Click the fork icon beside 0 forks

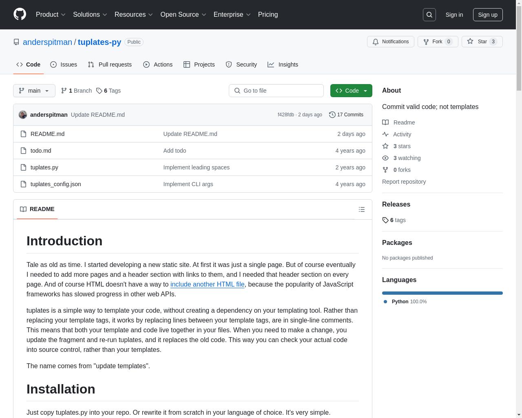pos(385,170)
